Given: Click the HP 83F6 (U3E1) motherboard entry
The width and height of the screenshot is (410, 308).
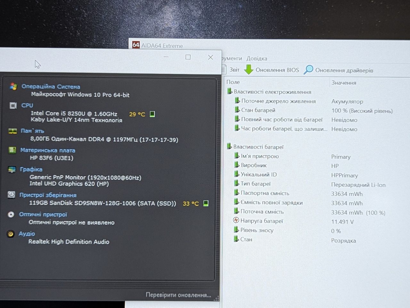Looking at the screenshot, I should (x=52, y=158).
